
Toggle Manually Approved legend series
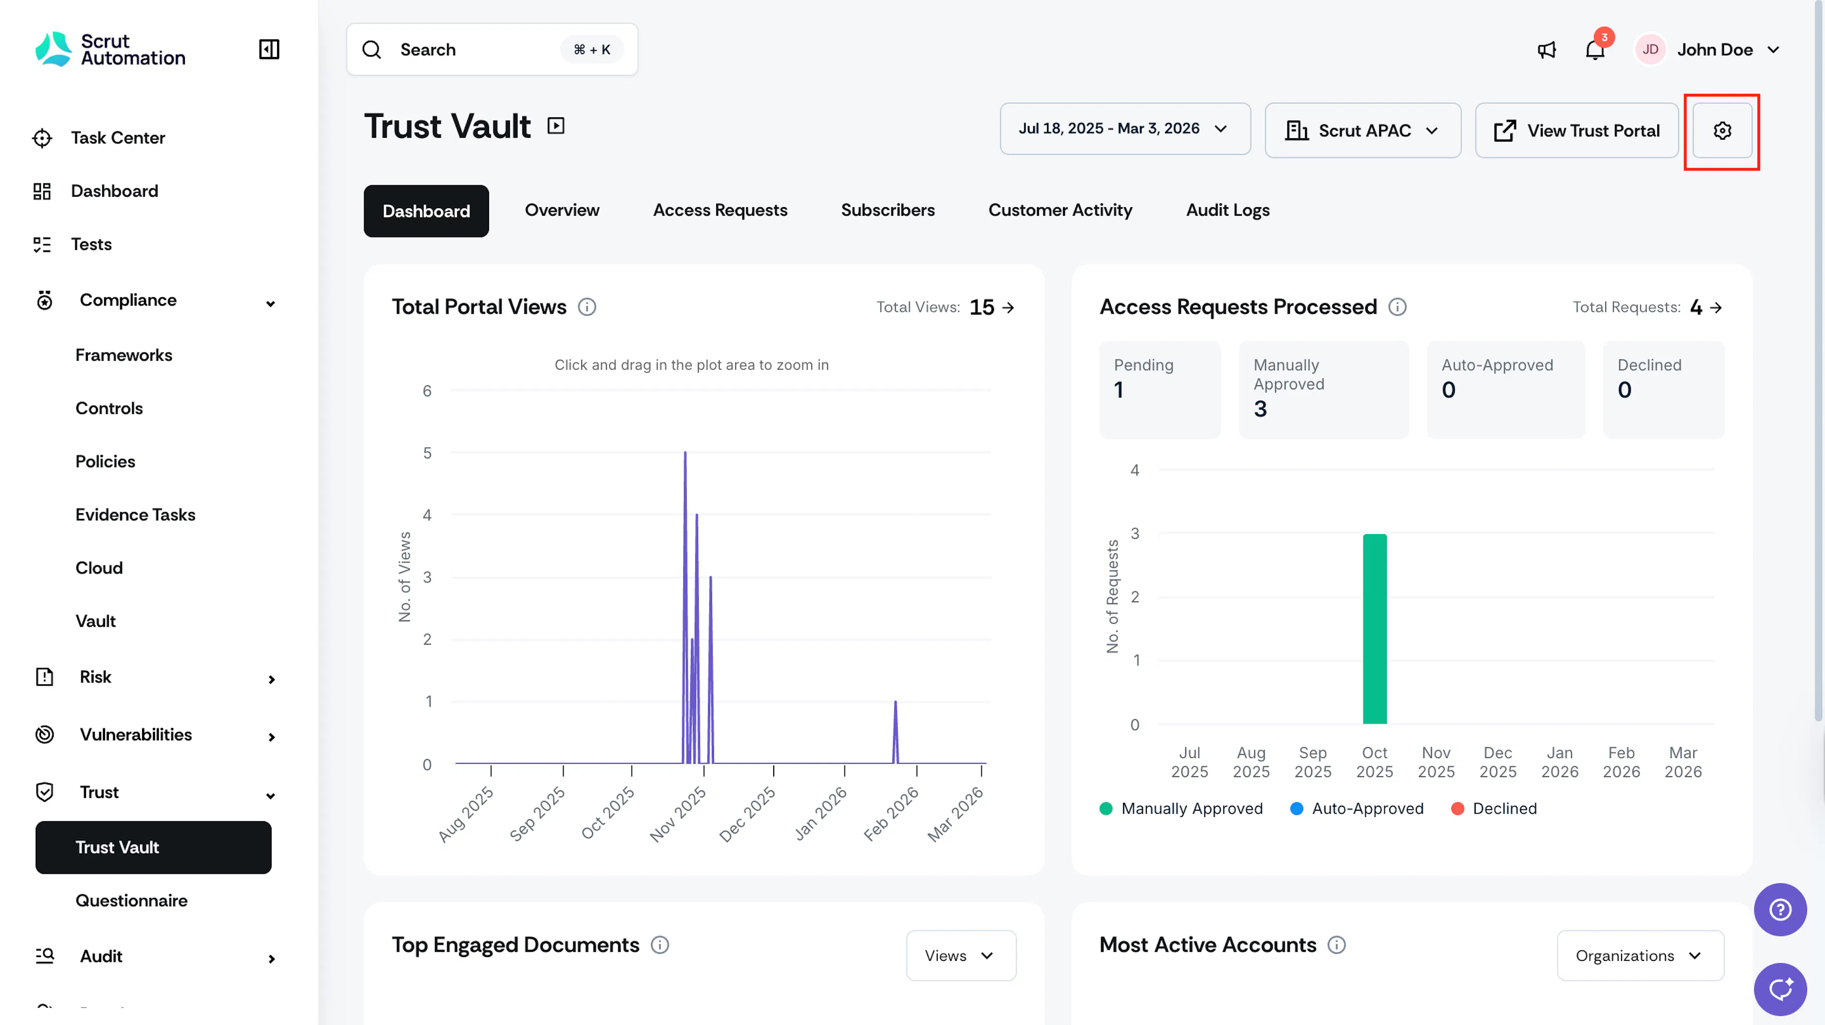click(1181, 808)
